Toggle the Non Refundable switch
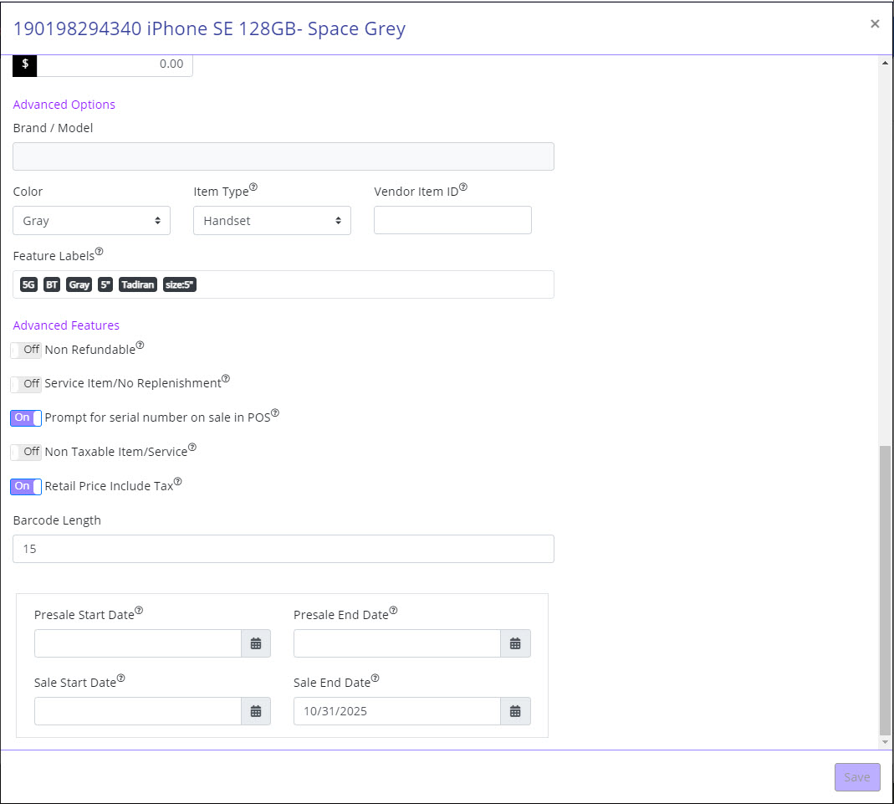 (26, 350)
